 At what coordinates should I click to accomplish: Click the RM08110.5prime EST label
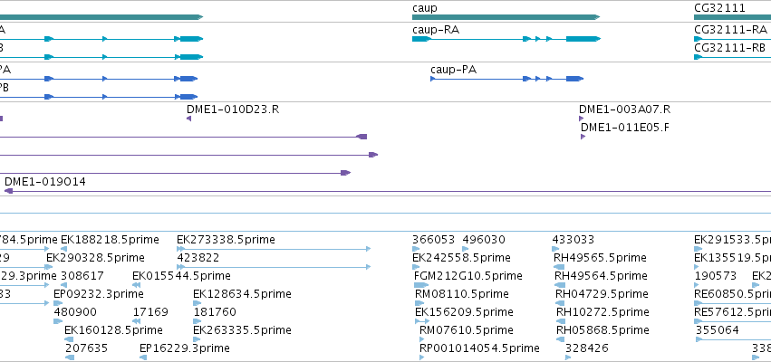coord(462,294)
